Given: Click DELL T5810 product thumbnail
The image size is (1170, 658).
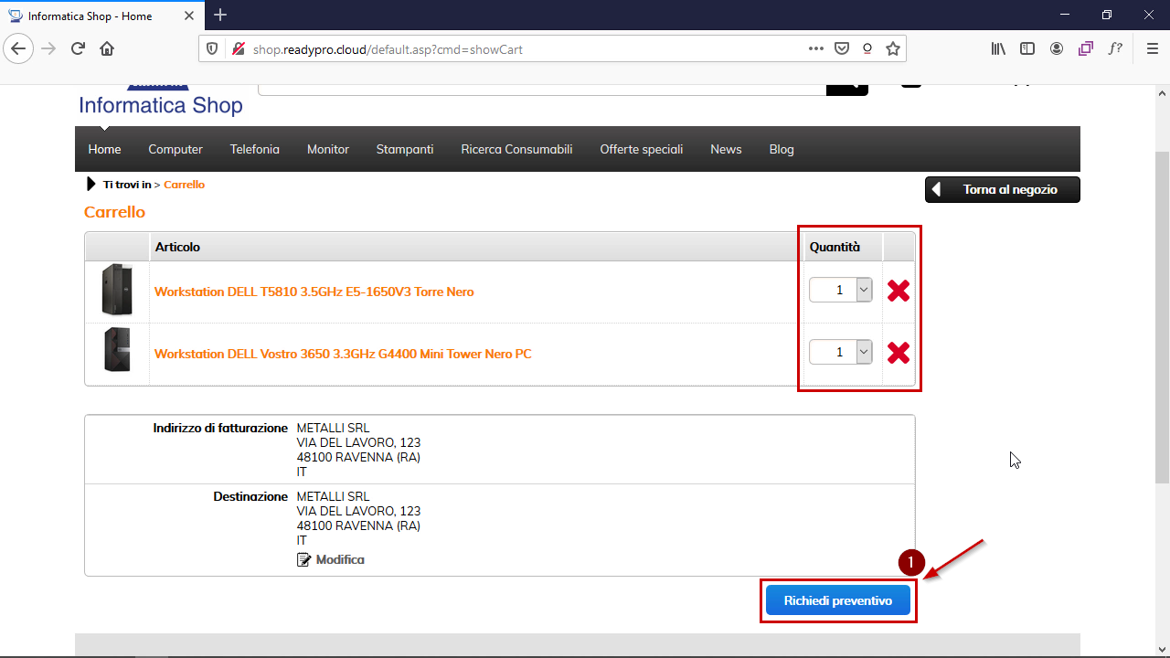Looking at the screenshot, I should coord(117,291).
